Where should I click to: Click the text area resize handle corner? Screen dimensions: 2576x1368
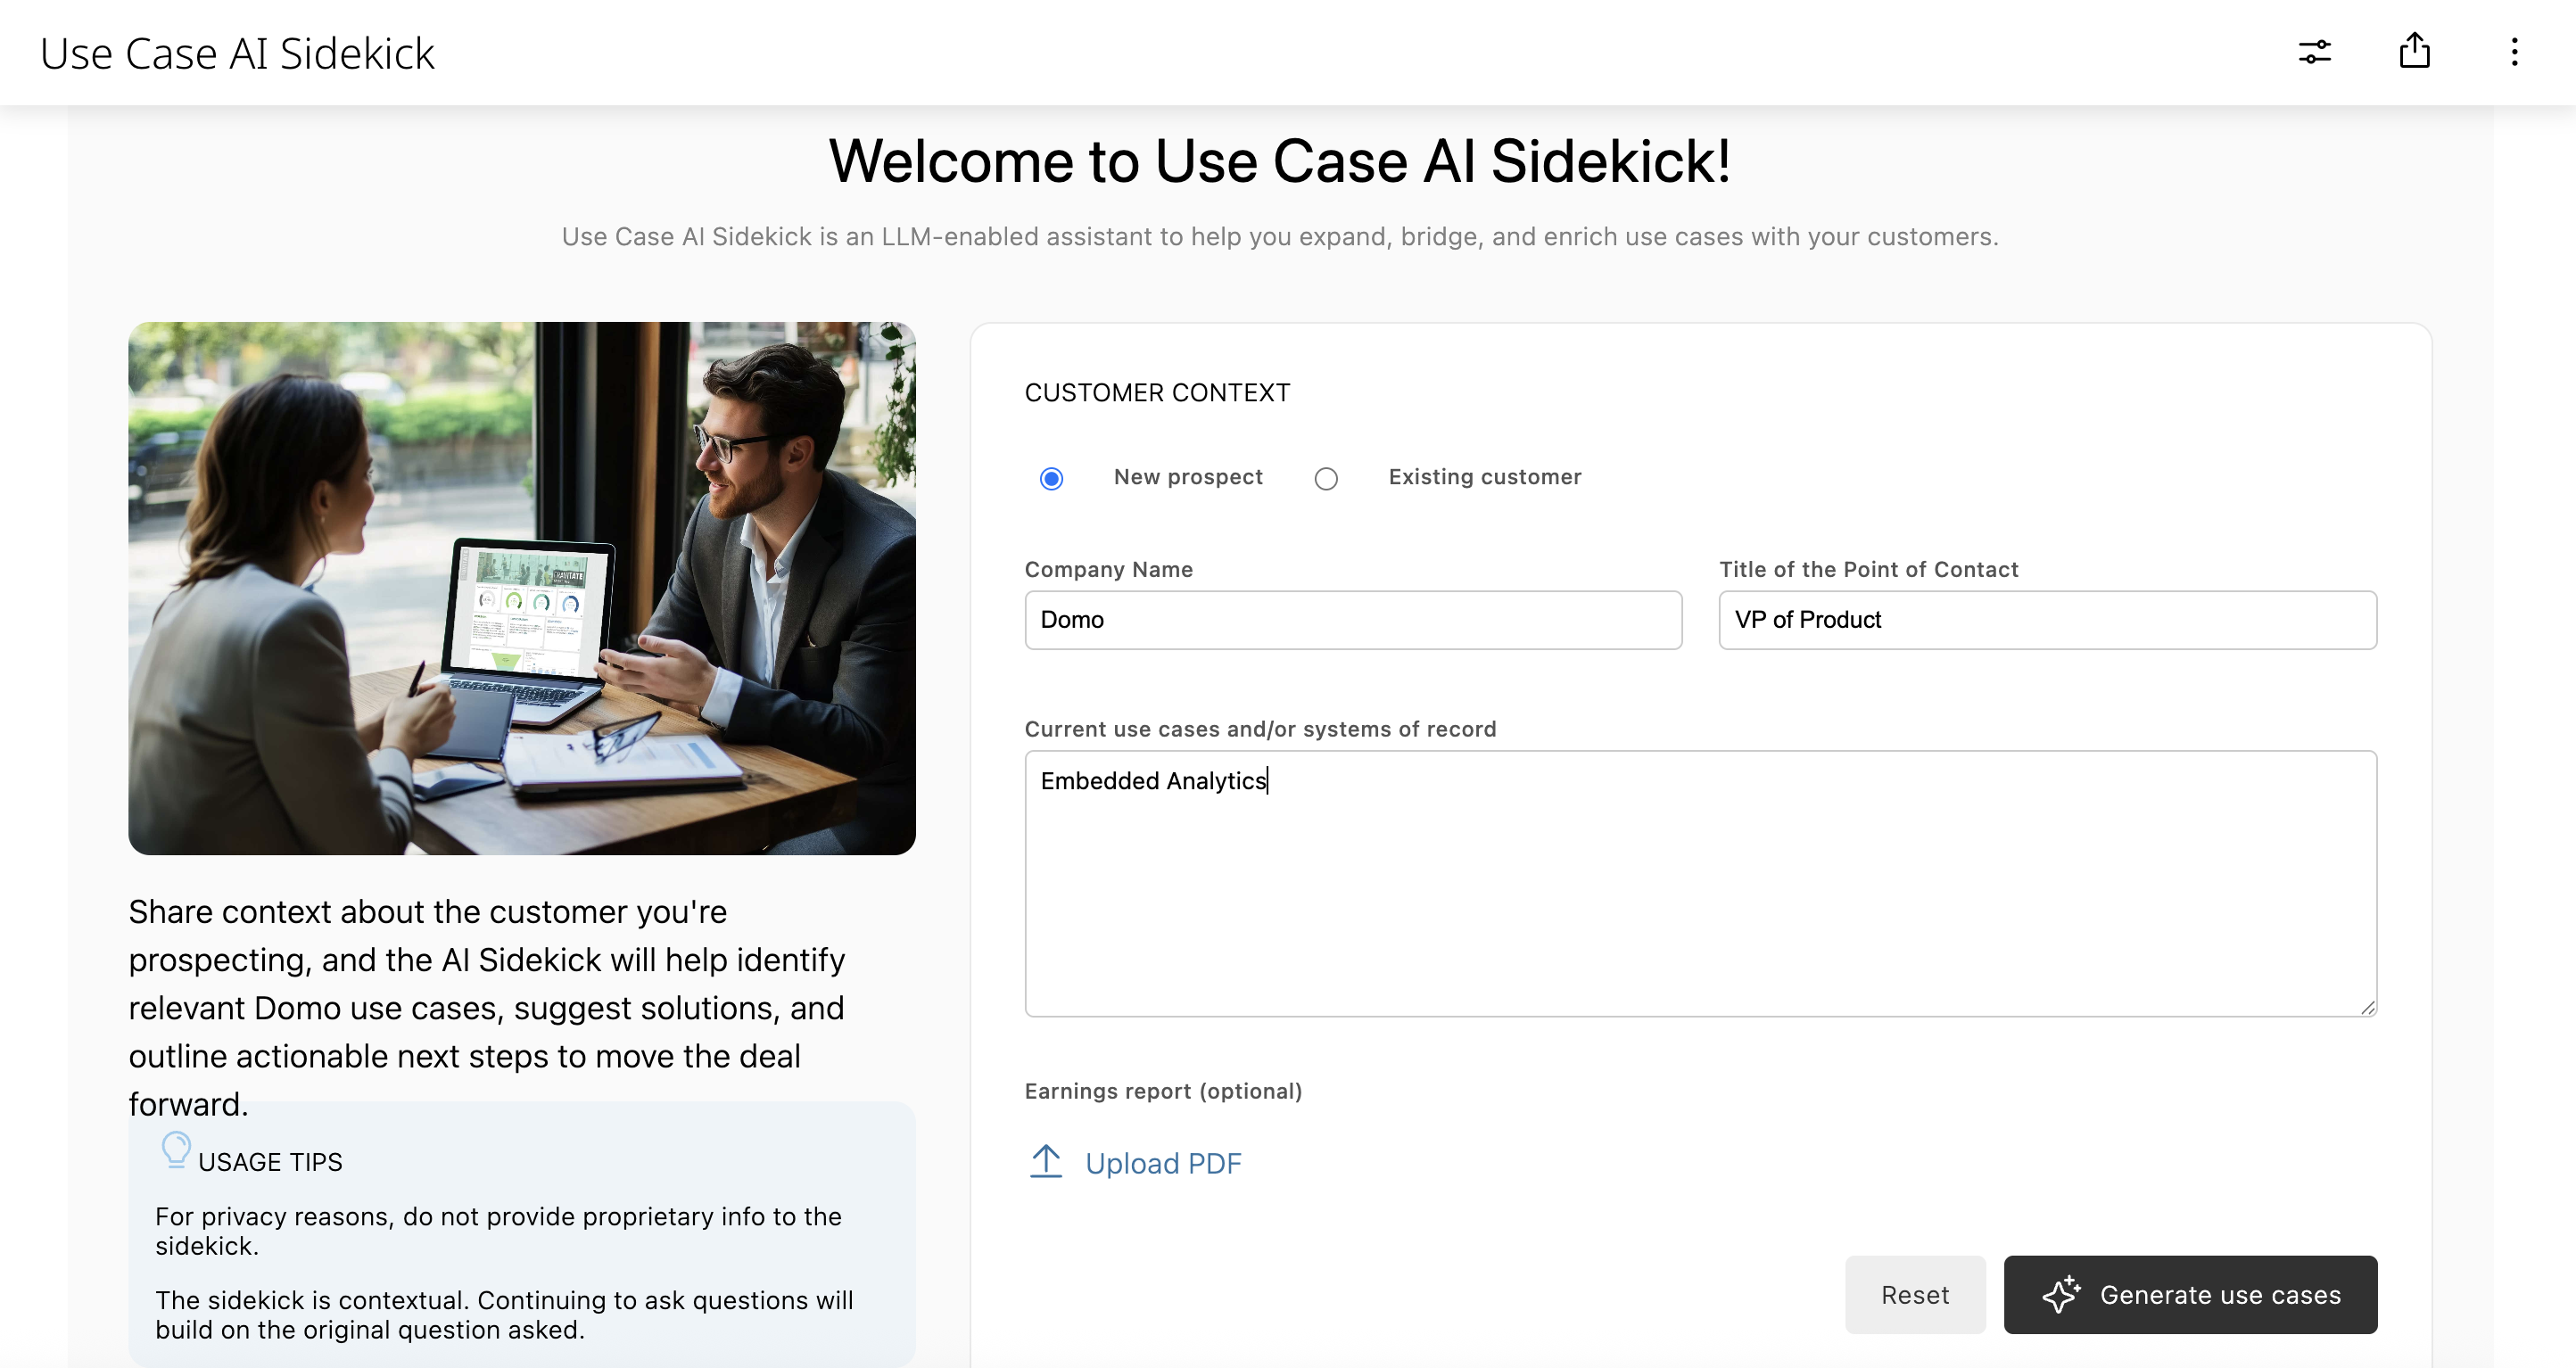[x=2367, y=1007]
